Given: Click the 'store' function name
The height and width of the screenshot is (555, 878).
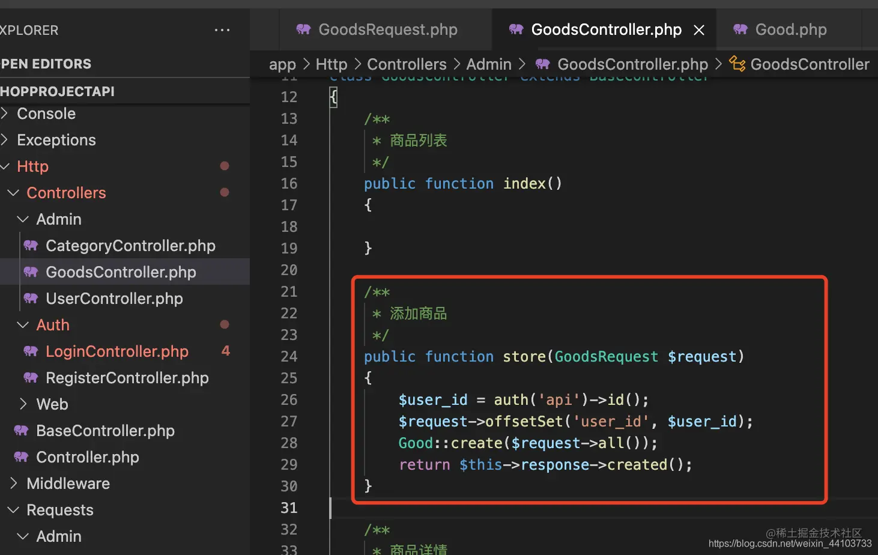Looking at the screenshot, I should 524,357.
